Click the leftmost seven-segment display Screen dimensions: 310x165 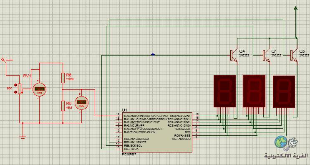(x=224, y=91)
